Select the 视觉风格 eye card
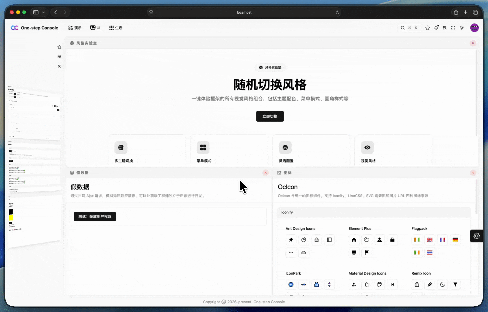 393,150
